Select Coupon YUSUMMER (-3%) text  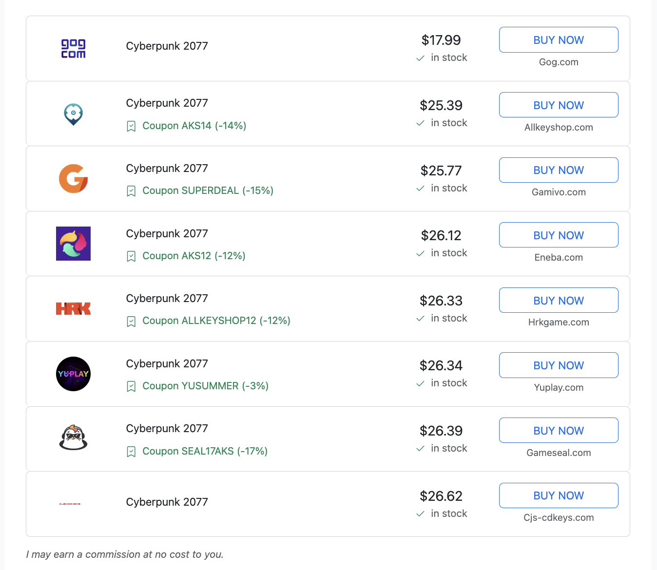coord(205,386)
